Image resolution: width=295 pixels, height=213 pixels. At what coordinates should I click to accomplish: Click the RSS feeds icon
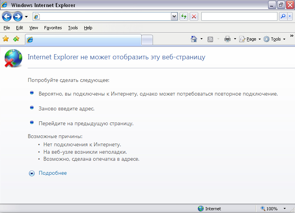coord(210,39)
